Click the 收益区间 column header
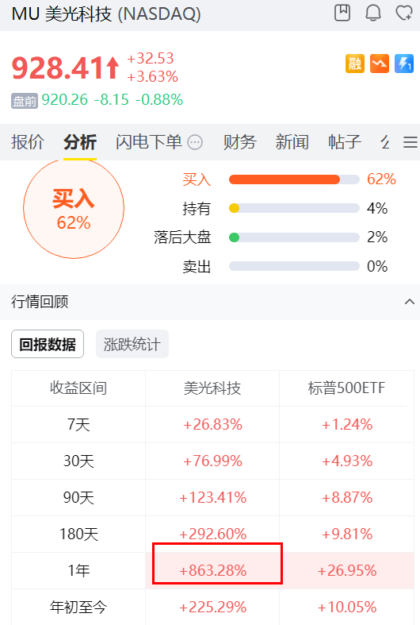Screen dimensions: 420x625 tap(78, 388)
